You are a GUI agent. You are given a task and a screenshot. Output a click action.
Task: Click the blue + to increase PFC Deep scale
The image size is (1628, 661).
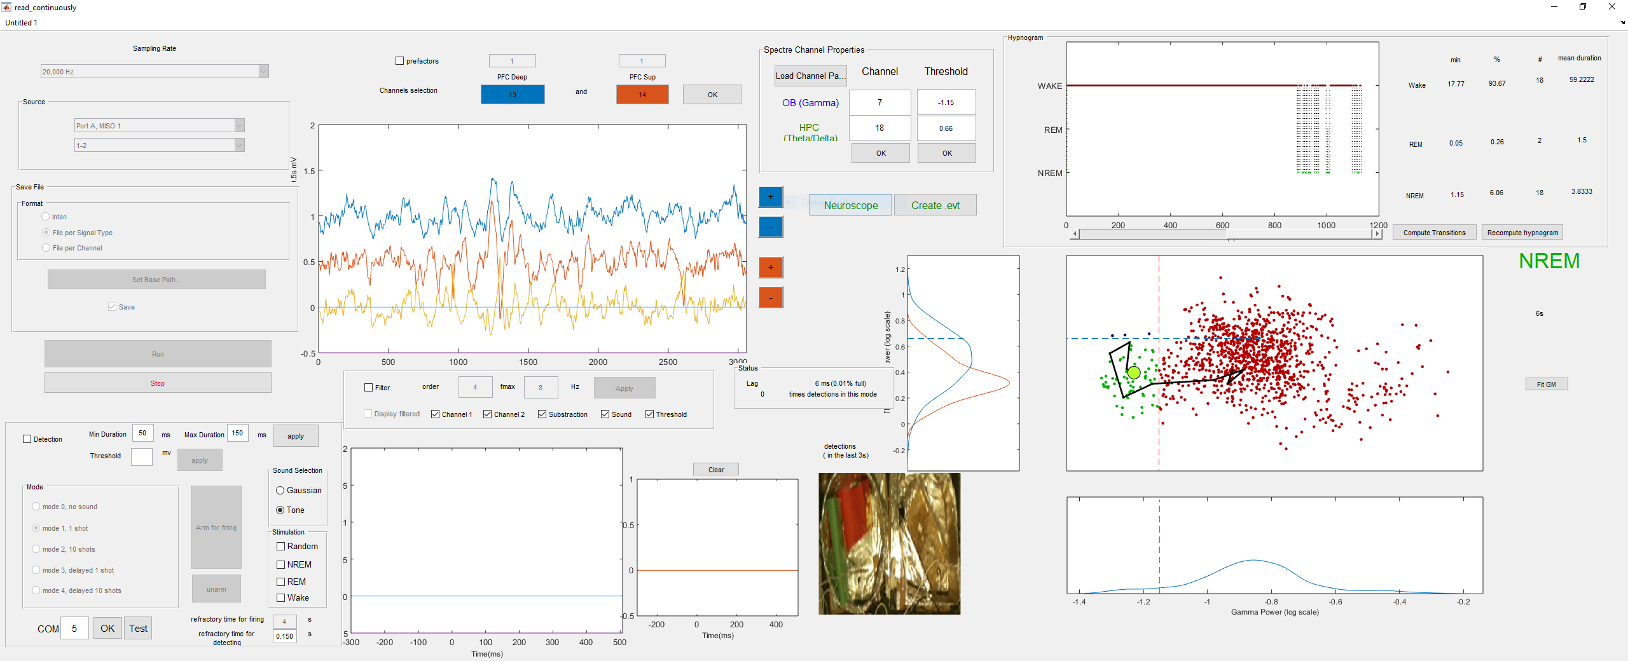pos(770,197)
